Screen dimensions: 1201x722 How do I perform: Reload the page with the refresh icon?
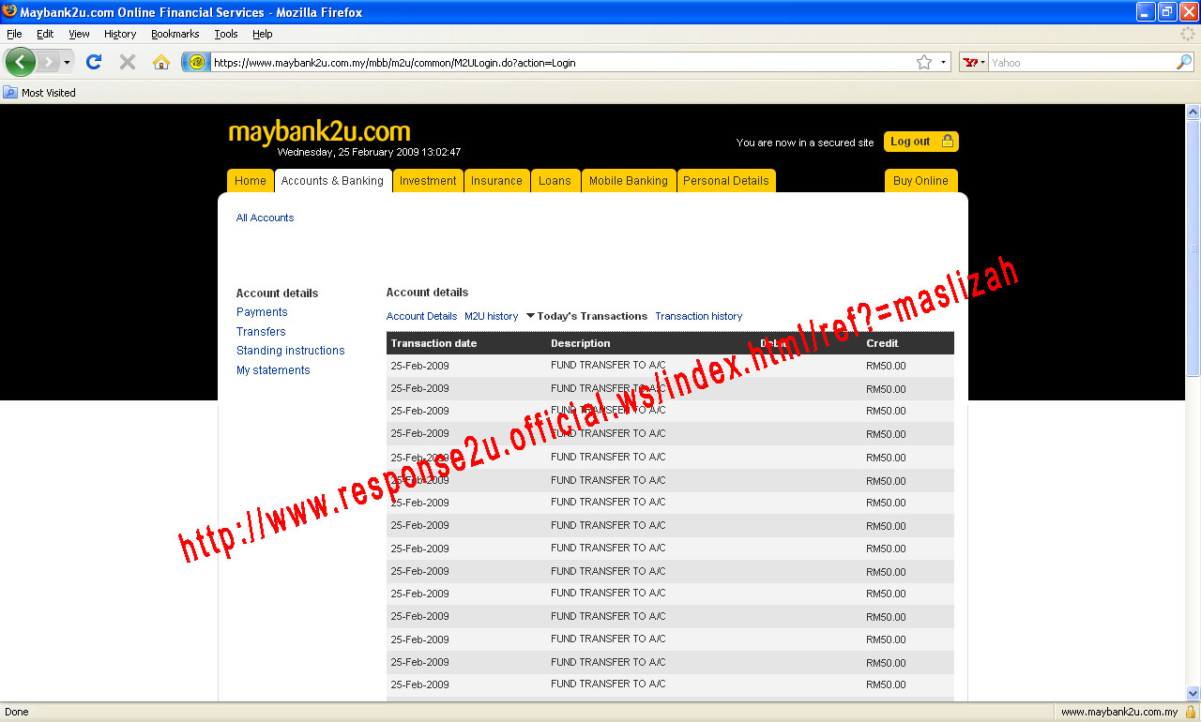pyautogui.click(x=93, y=62)
